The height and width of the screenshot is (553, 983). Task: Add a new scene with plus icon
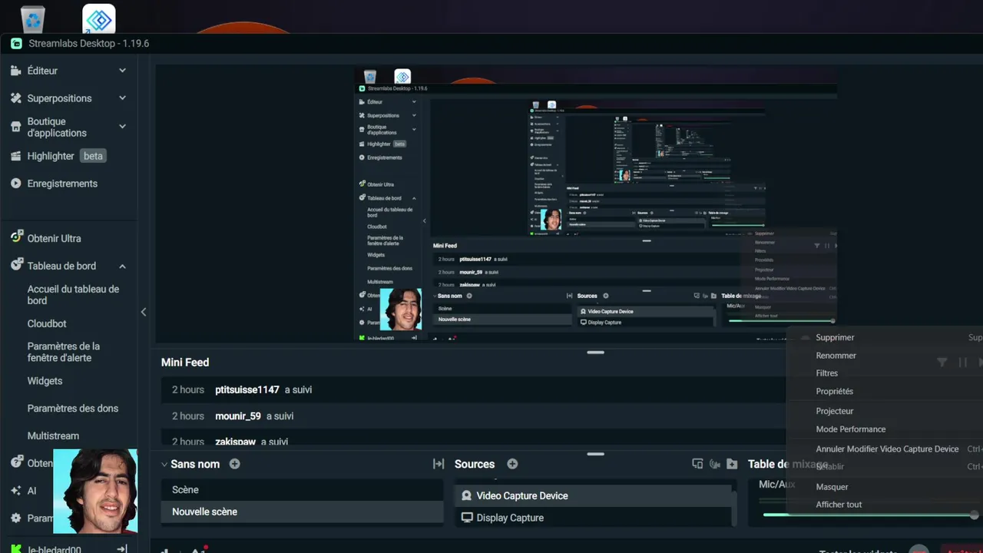(235, 464)
